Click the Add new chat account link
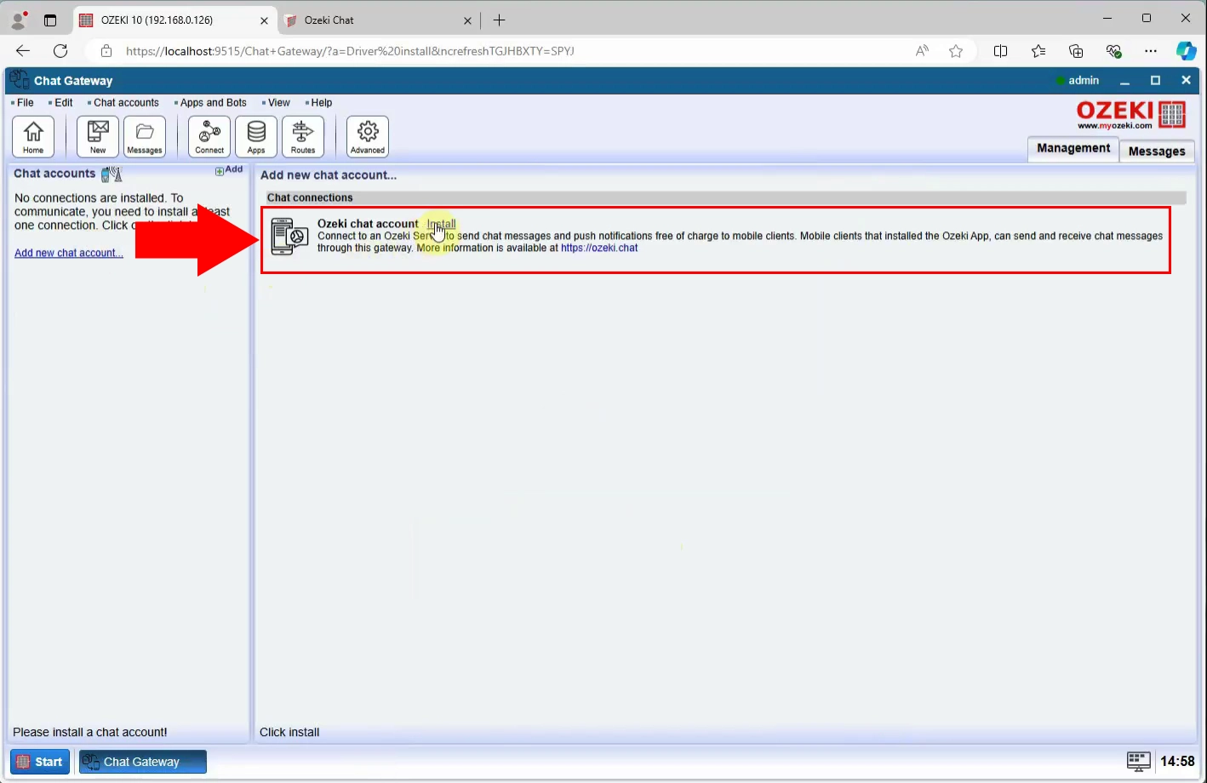The width and height of the screenshot is (1207, 783). point(69,253)
